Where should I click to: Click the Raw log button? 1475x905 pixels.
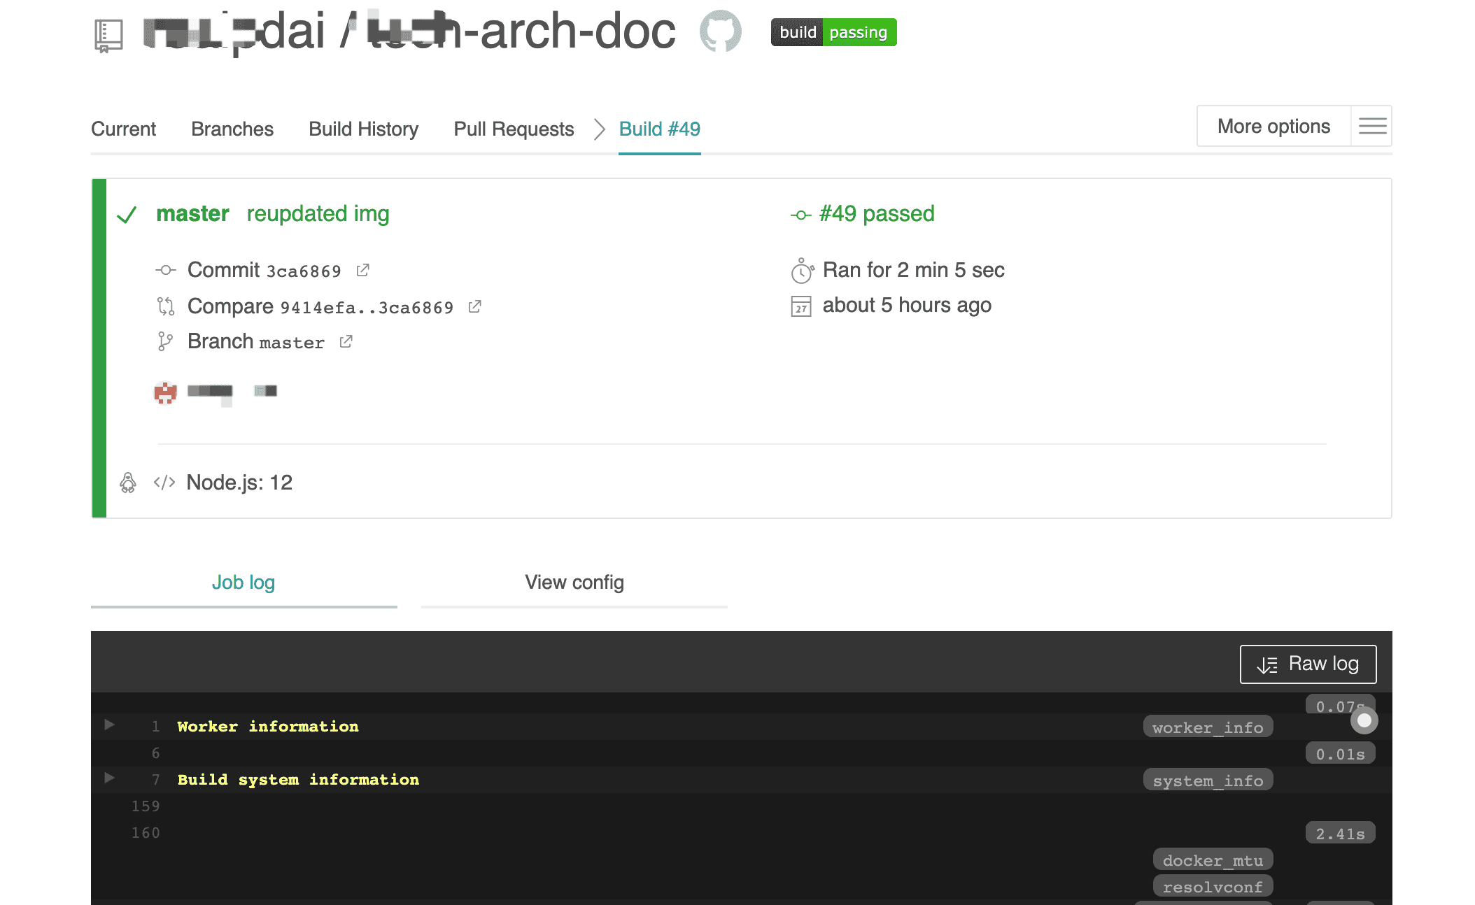point(1308,664)
